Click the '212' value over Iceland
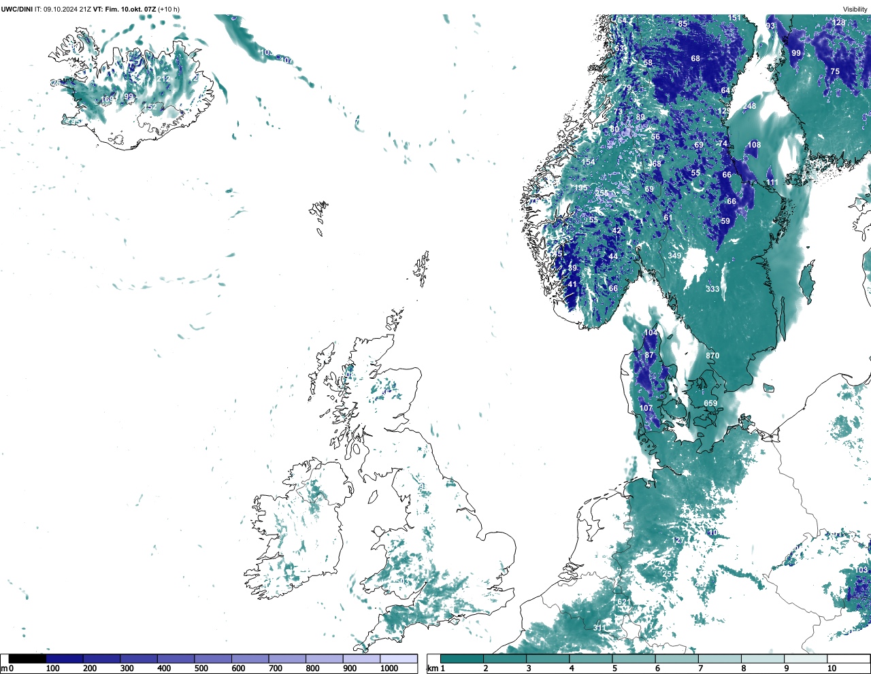The image size is (871, 674). pyautogui.click(x=164, y=79)
